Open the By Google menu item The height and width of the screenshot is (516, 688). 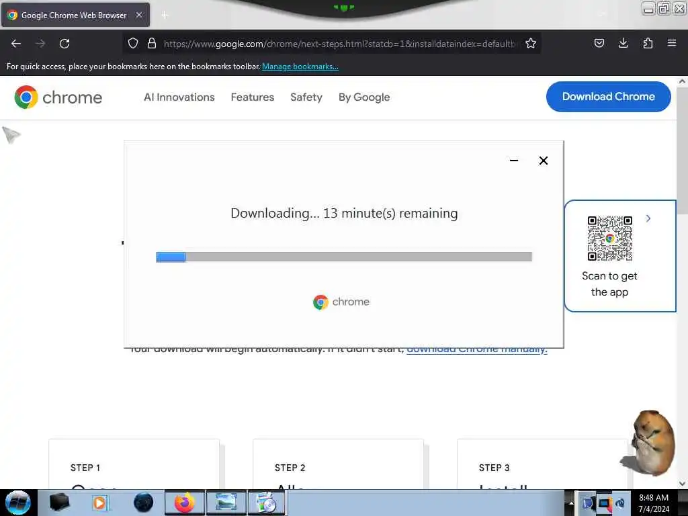(x=364, y=97)
